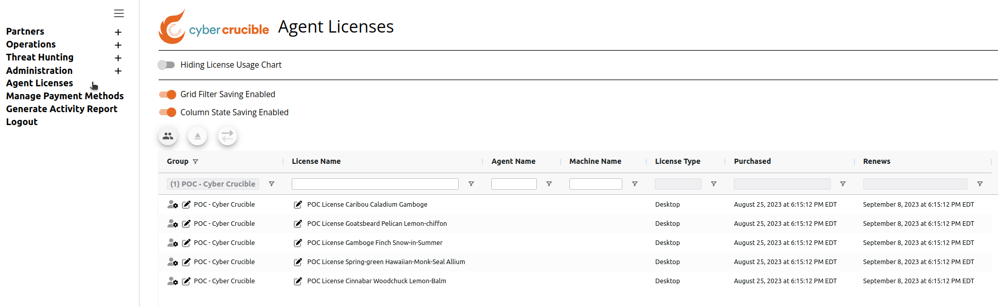Viewport: 998px width, 307px height.
Task: Click the swap arrows round toolbar button
Action: pyautogui.click(x=227, y=136)
